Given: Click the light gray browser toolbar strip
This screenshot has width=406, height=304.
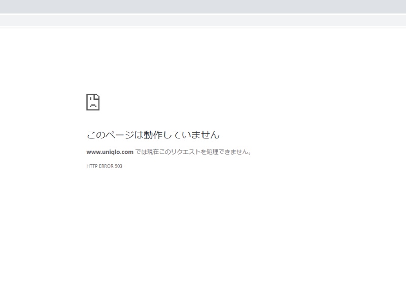Looking at the screenshot, I should click(203, 20).
